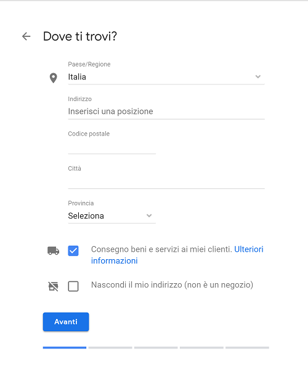Viewport: 308px width, 378px height.
Task: Enable the 'Nascondi il mio indirizzo' checkbox
Action: pos(73,286)
